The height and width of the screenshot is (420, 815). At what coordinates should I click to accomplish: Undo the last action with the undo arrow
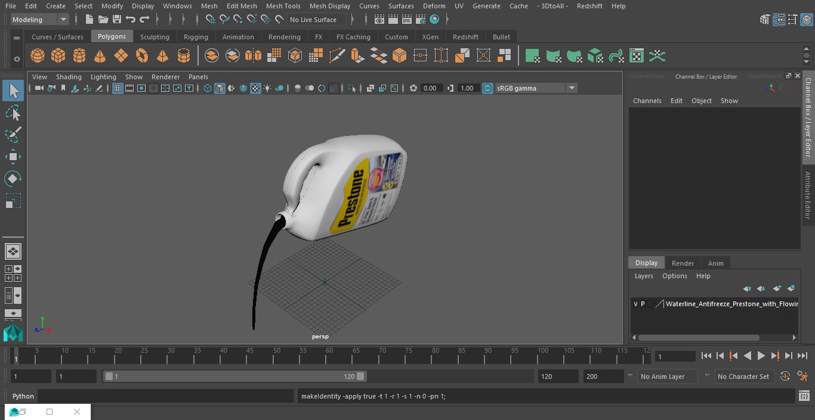click(x=131, y=20)
